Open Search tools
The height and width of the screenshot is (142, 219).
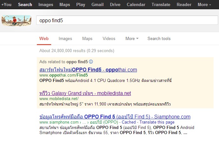tap(159, 38)
